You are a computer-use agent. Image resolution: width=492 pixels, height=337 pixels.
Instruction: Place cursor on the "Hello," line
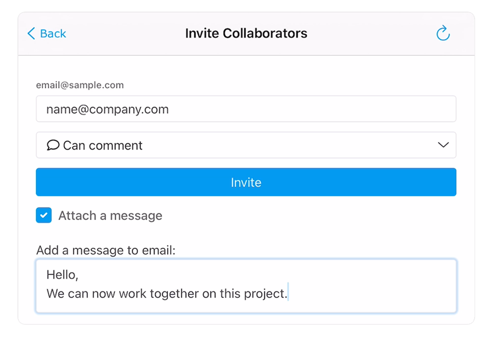[x=62, y=275]
